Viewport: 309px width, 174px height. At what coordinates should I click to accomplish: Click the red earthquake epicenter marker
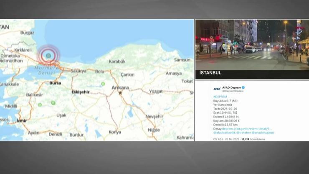point(48,55)
